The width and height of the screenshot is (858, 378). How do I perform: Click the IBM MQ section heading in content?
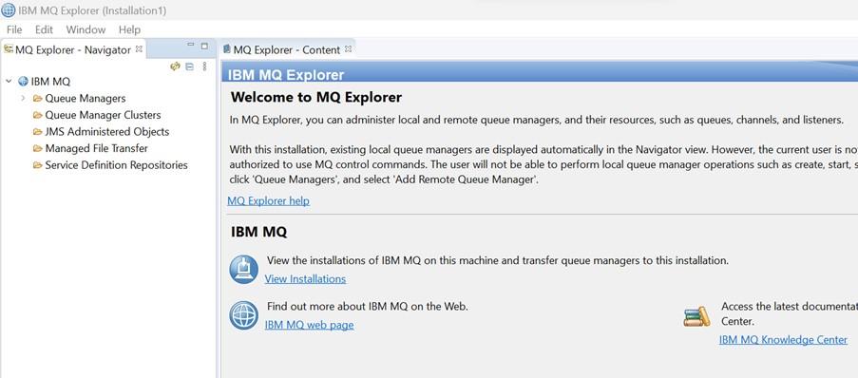pyautogui.click(x=258, y=232)
